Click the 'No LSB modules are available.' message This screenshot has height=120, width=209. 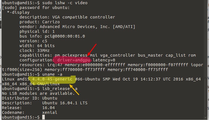pos(38,93)
